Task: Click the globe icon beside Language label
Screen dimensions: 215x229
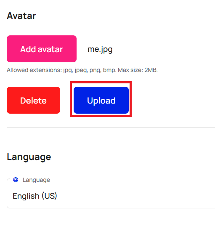Action: pyautogui.click(x=16, y=180)
